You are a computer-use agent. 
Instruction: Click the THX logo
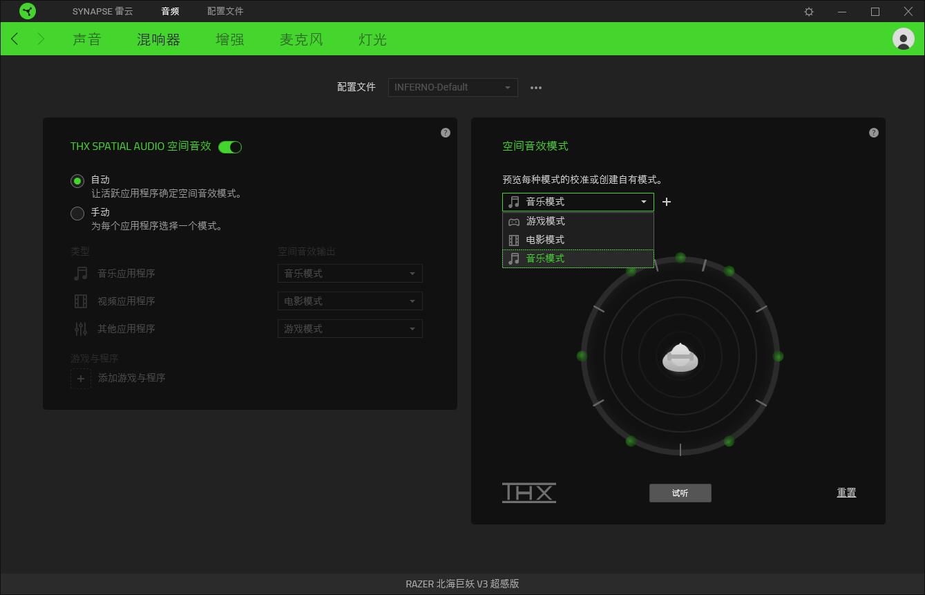(529, 493)
